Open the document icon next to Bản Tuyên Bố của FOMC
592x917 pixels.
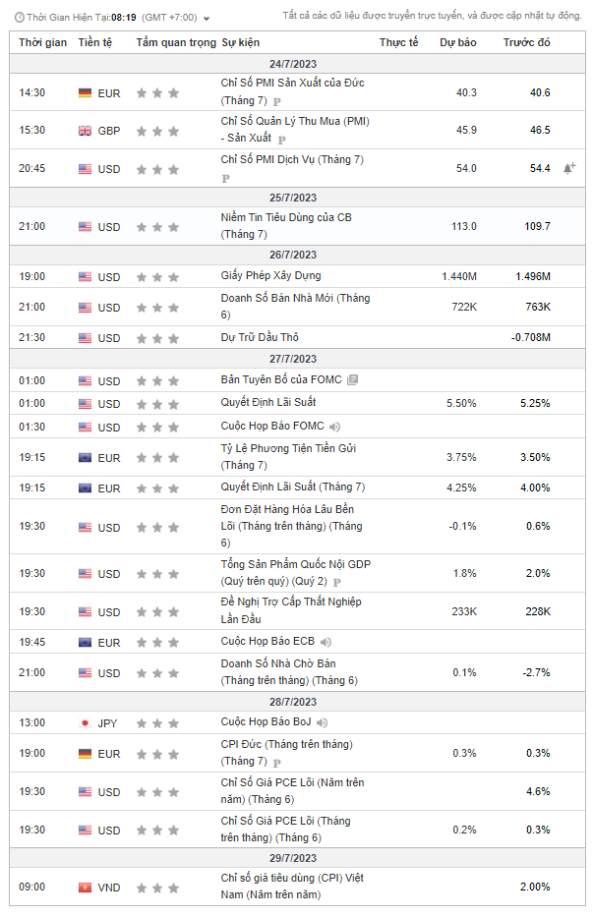pyautogui.click(x=353, y=380)
